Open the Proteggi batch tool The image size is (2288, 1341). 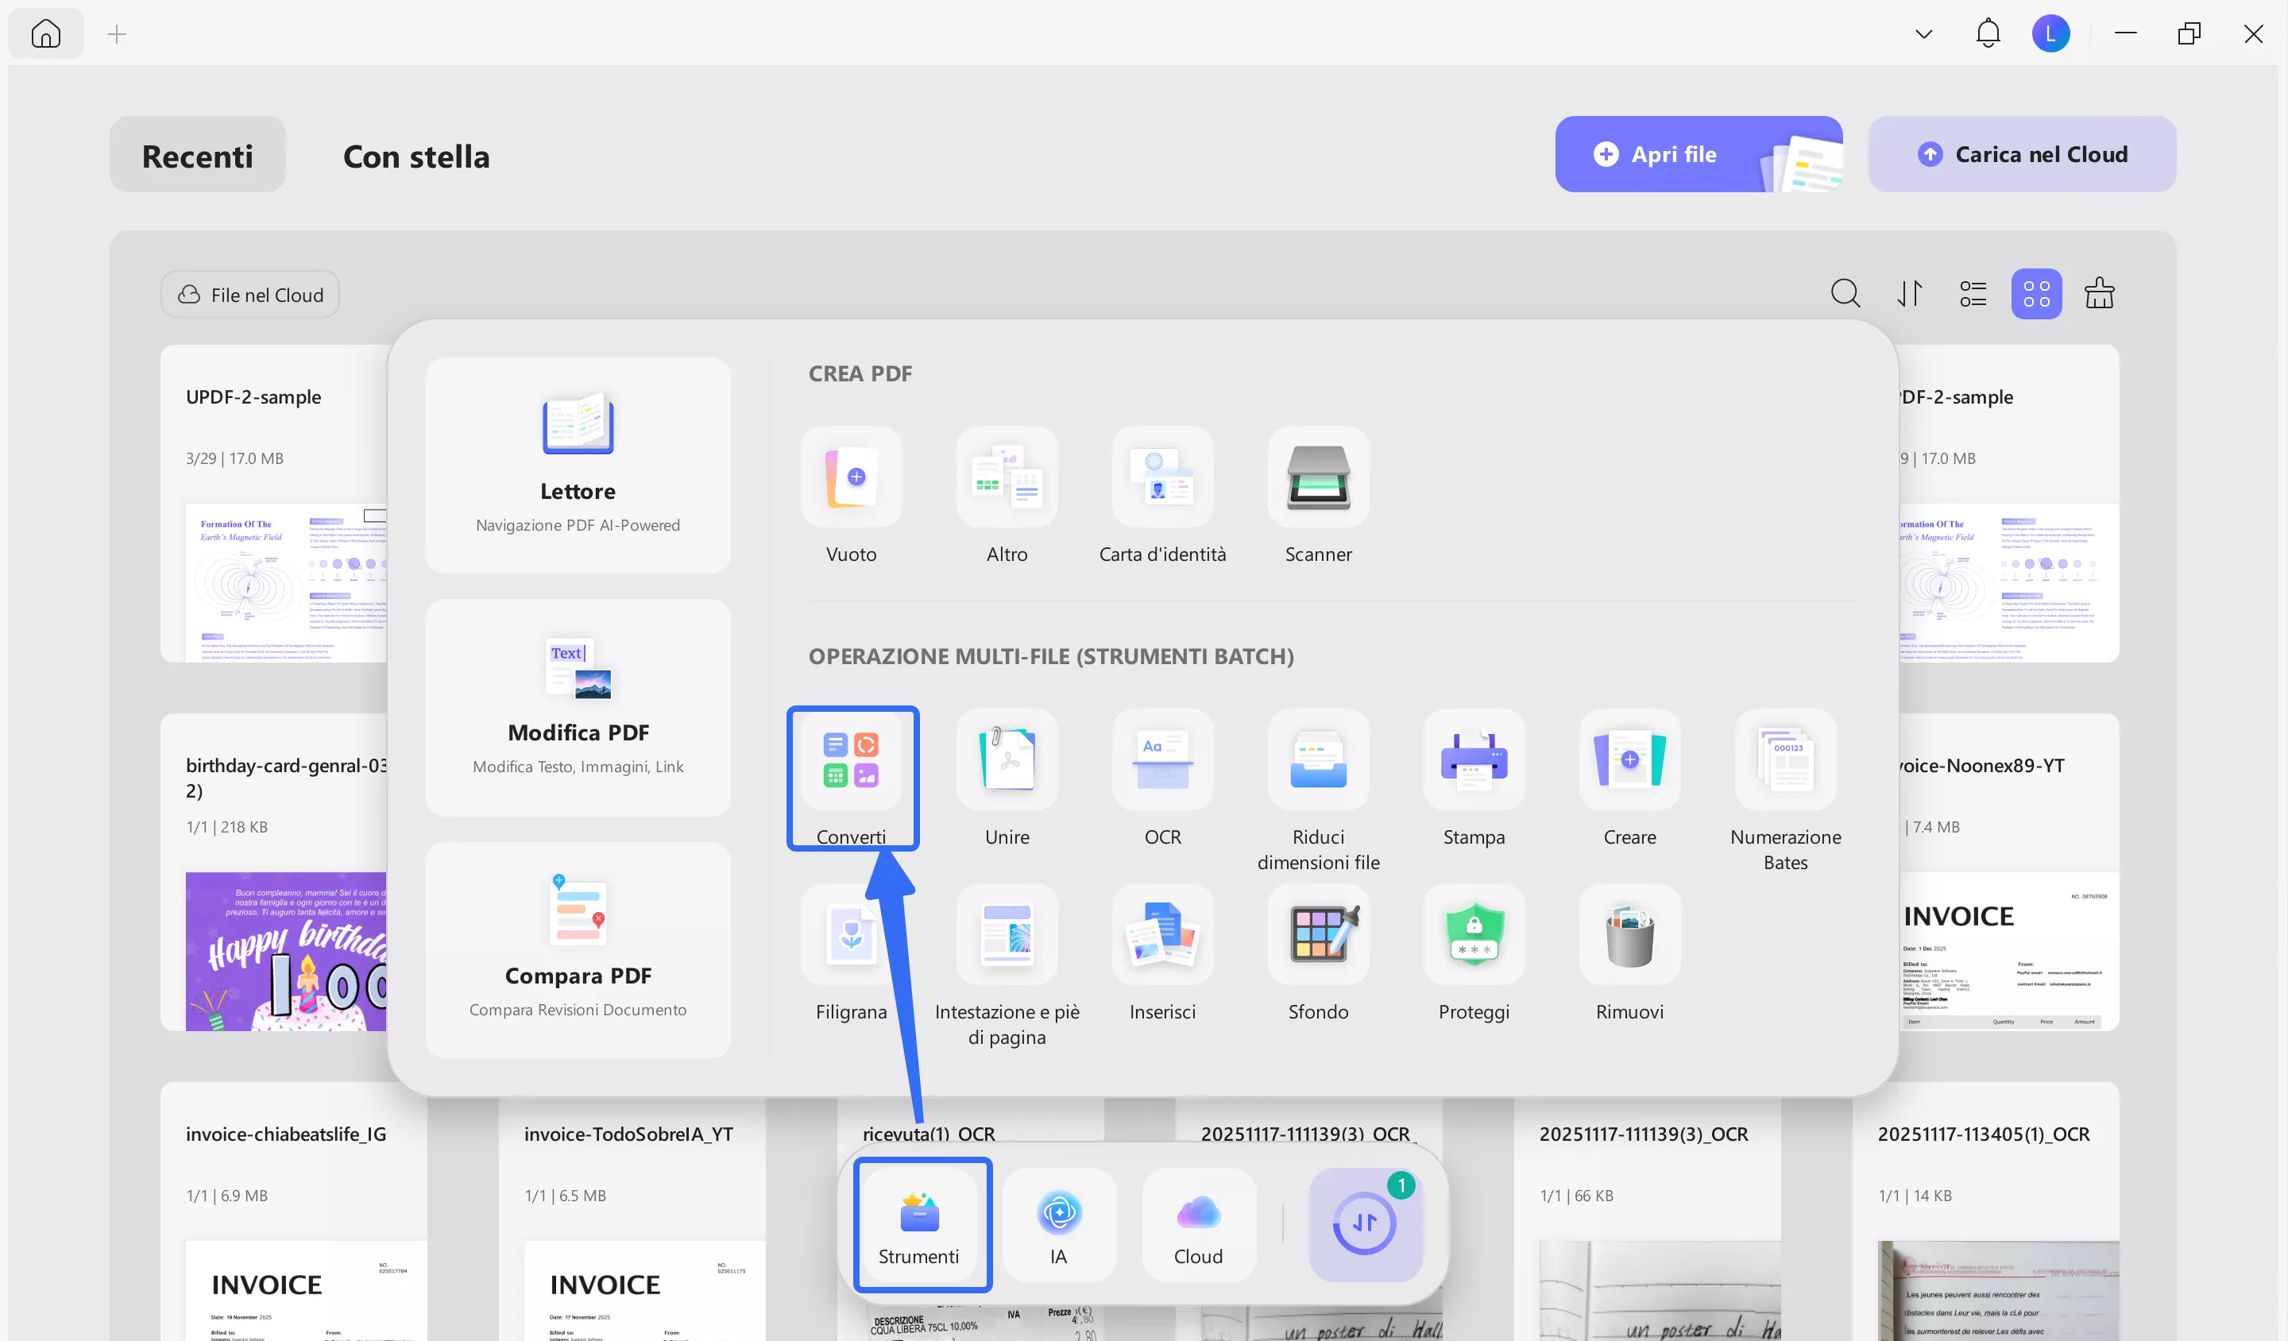(1474, 935)
